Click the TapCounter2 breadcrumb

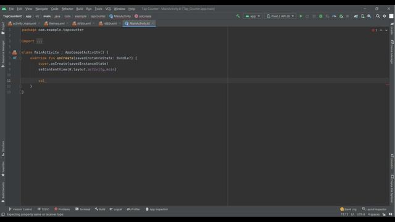[12, 16]
